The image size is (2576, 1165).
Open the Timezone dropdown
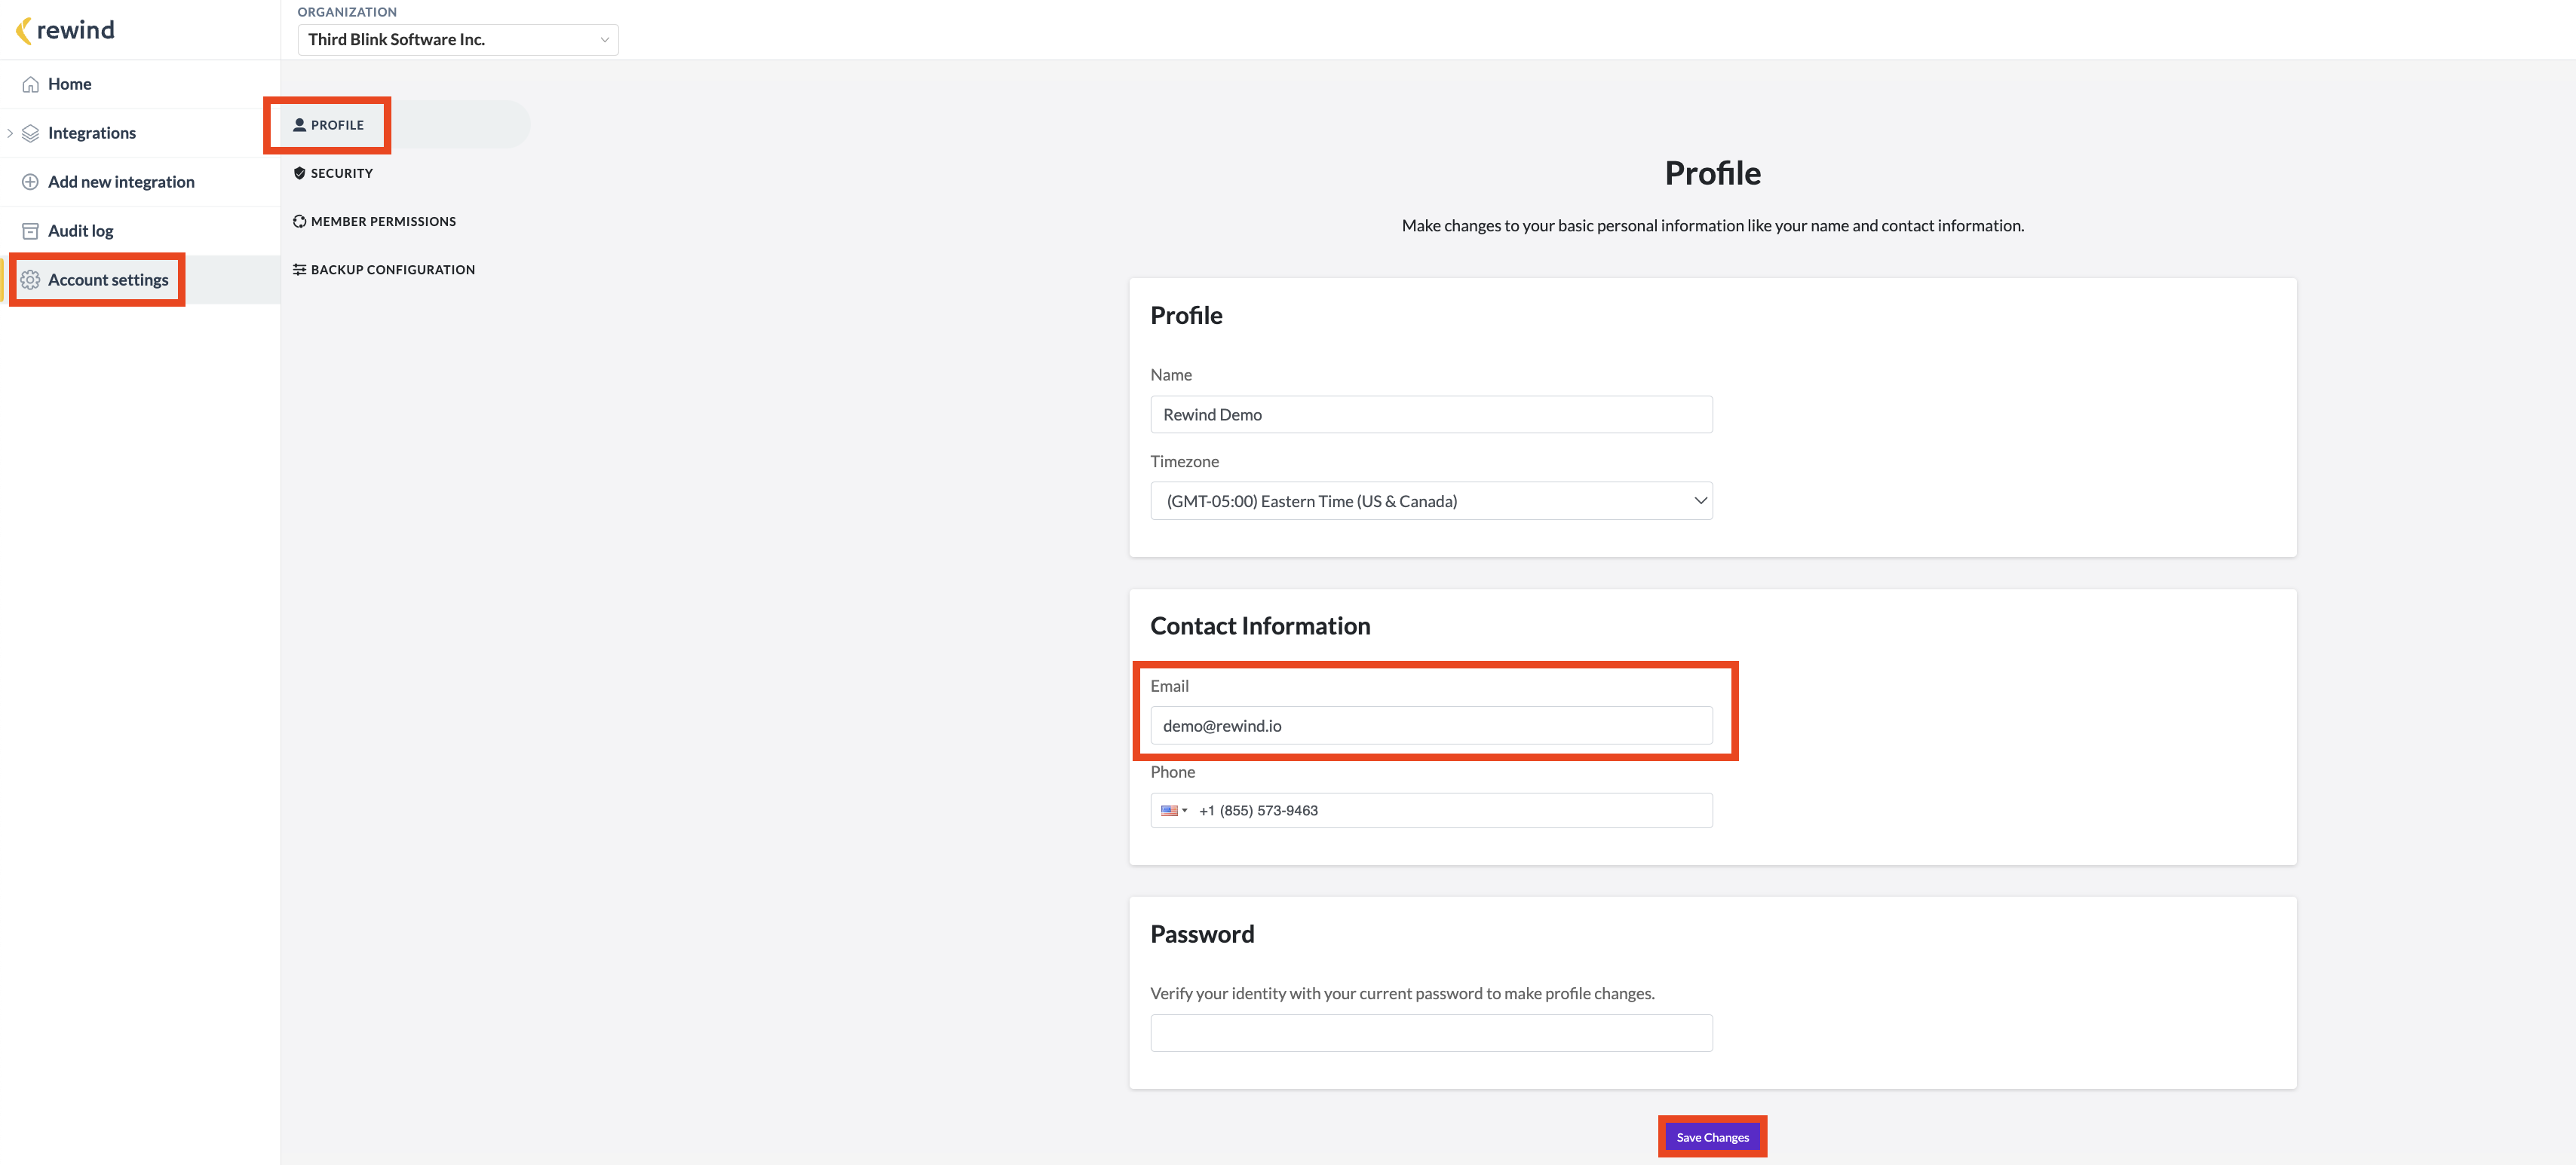1431,500
